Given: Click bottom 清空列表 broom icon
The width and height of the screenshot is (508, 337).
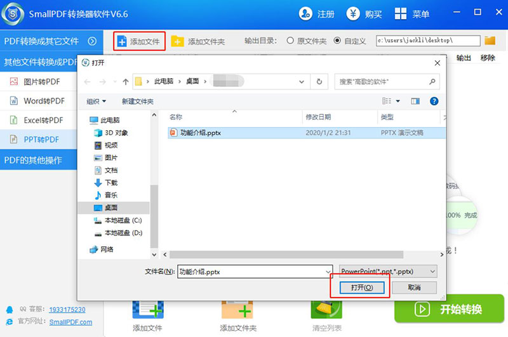Looking at the screenshot, I should click(x=326, y=310).
